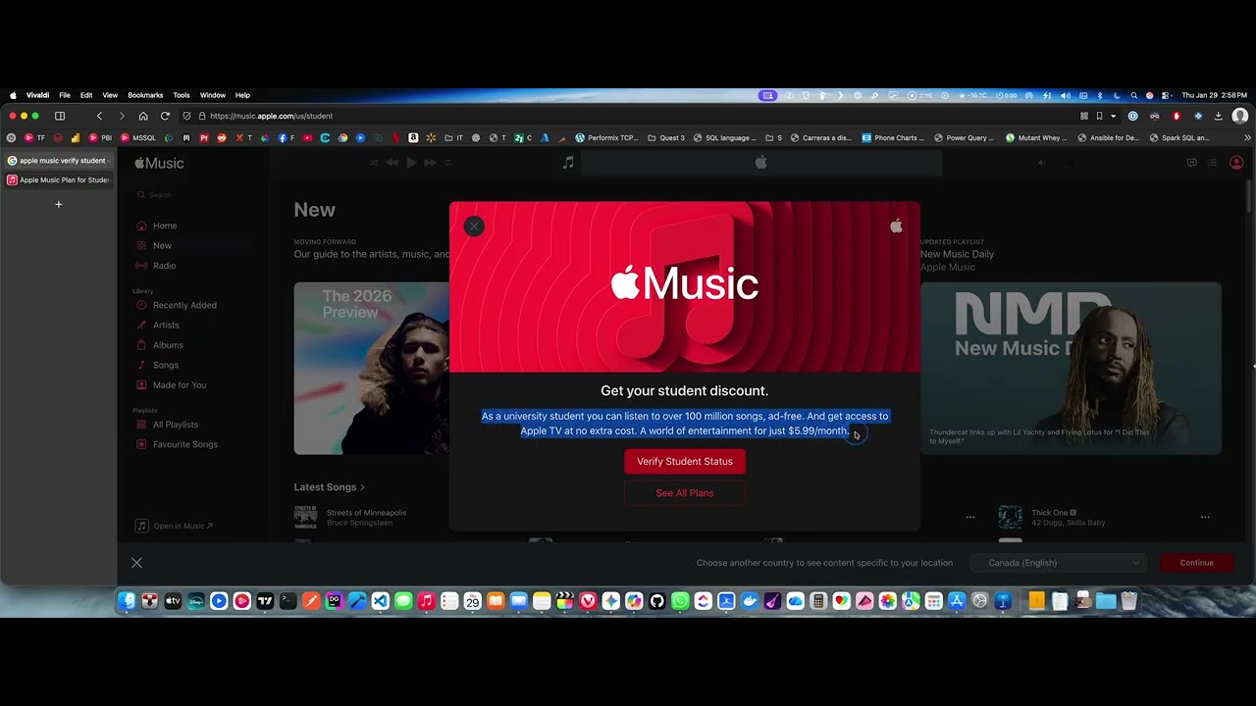Close the student discount dialog
This screenshot has height=706, width=1256.
474,227
